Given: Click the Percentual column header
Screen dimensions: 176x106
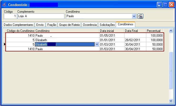Looking at the screenshot, I should pyautogui.click(x=154, y=31).
